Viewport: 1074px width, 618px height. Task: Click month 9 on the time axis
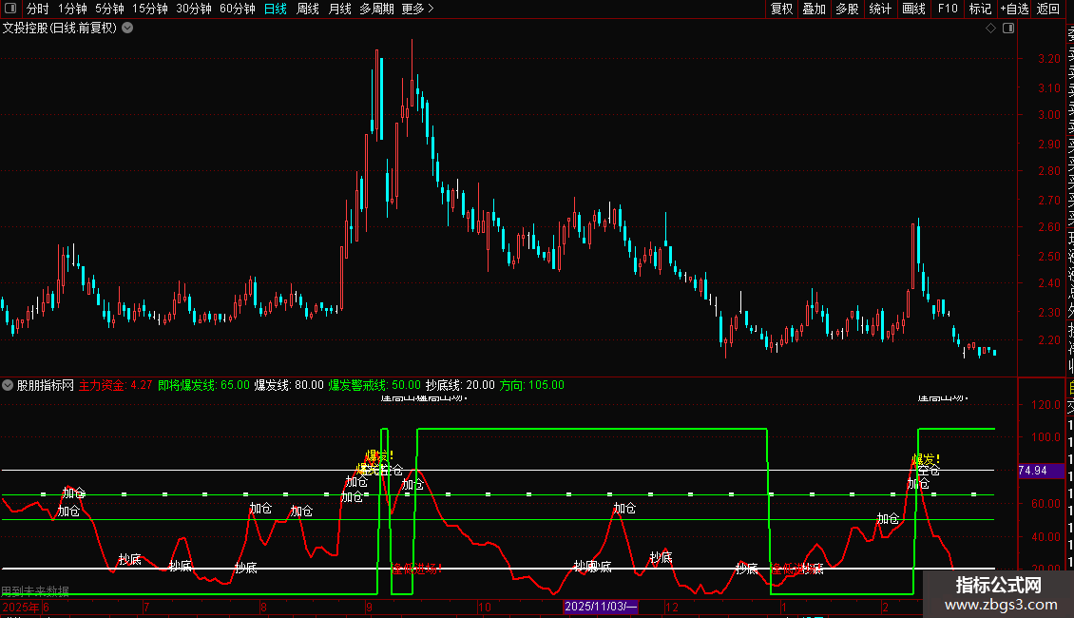coord(369,607)
